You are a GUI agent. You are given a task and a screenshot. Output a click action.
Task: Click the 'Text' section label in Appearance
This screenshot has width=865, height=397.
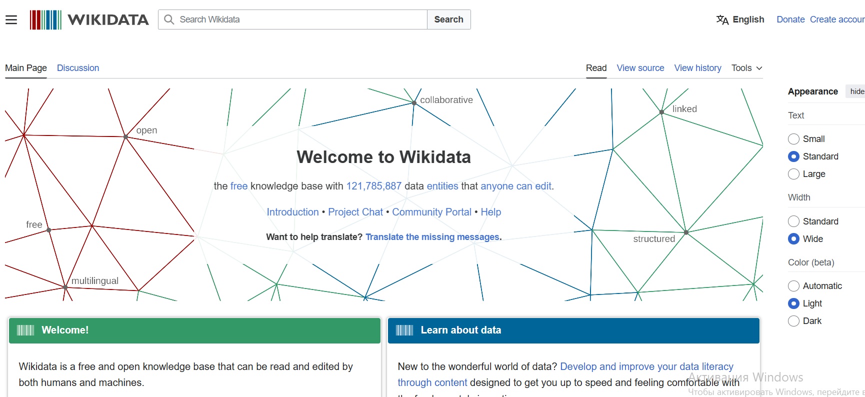click(796, 115)
